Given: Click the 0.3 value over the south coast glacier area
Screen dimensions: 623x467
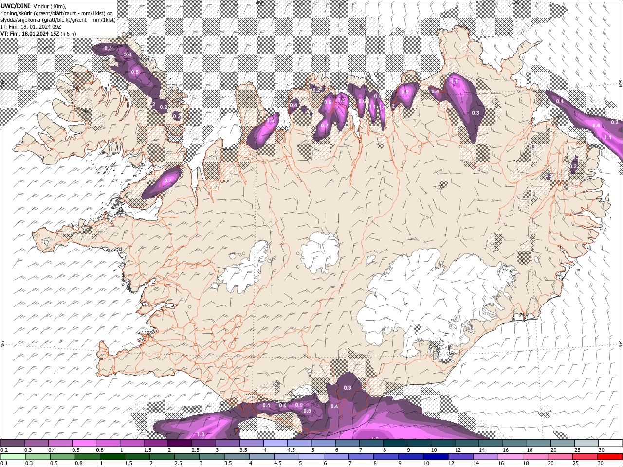Looking at the screenshot, I should coord(348,388).
